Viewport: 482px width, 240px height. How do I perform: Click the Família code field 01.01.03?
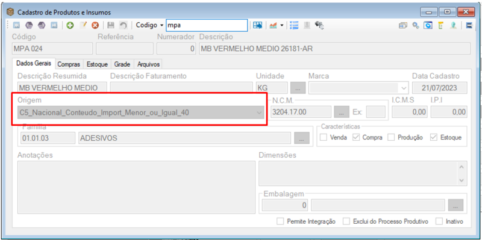(x=48, y=138)
